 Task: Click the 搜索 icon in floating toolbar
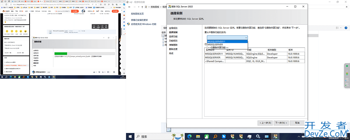pyautogui.click(x=94, y=26)
